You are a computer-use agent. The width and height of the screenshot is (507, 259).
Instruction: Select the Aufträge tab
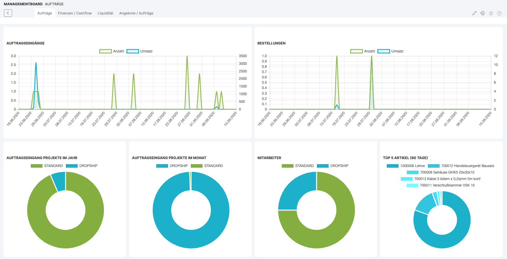[45, 13]
